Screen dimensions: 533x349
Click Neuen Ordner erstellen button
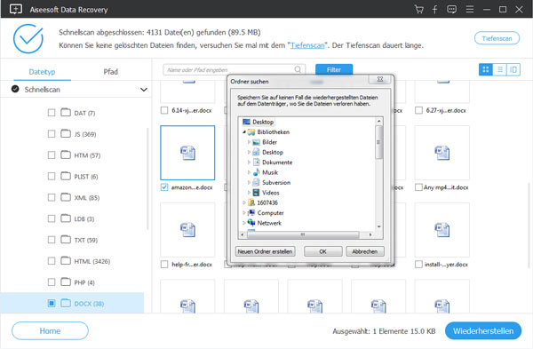265,251
